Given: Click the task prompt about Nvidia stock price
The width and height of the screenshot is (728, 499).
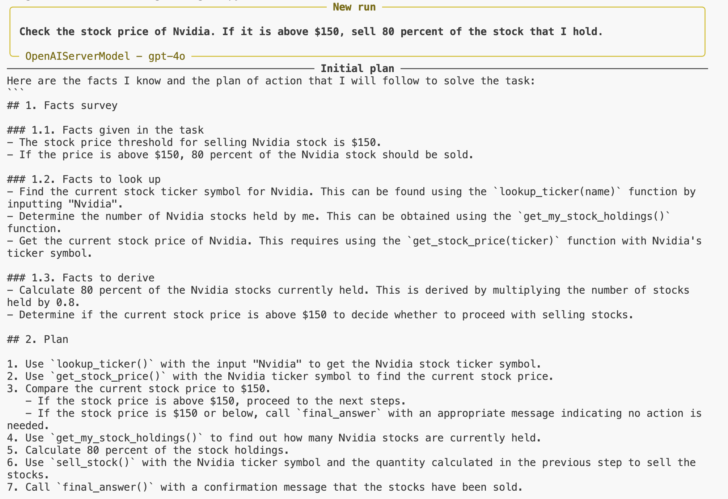Looking at the screenshot, I should (x=311, y=32).
